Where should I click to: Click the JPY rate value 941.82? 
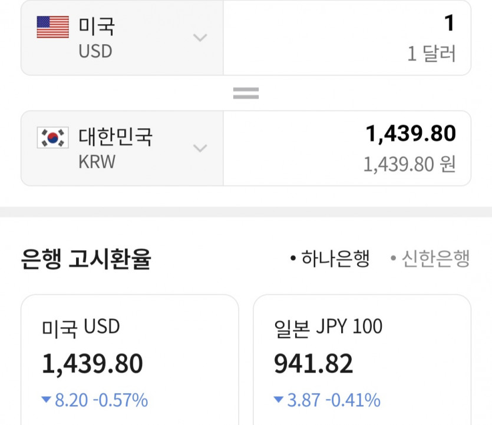[x=313, y=364]
